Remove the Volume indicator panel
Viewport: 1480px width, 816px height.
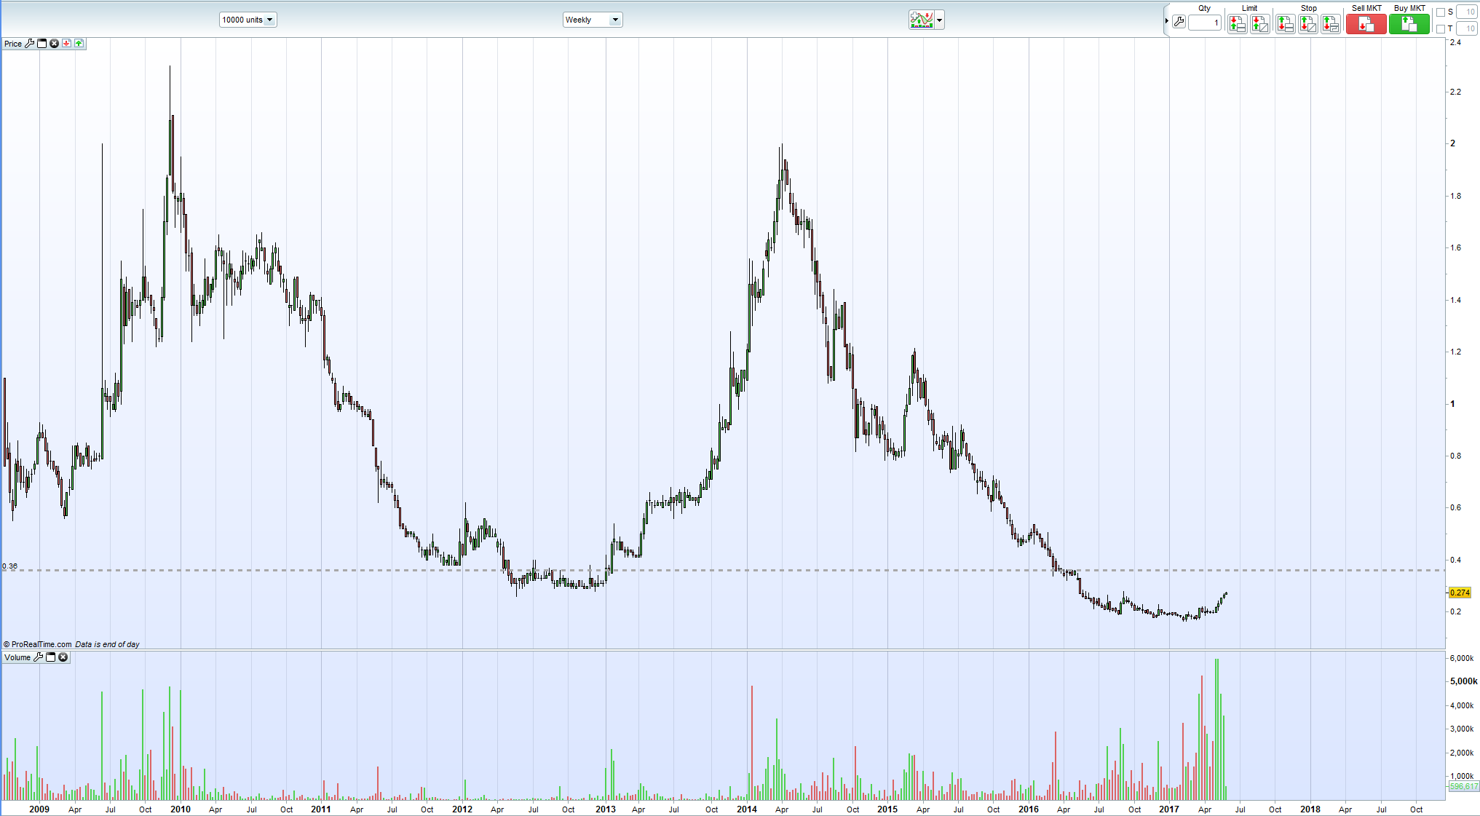click(x=63, y=657)
